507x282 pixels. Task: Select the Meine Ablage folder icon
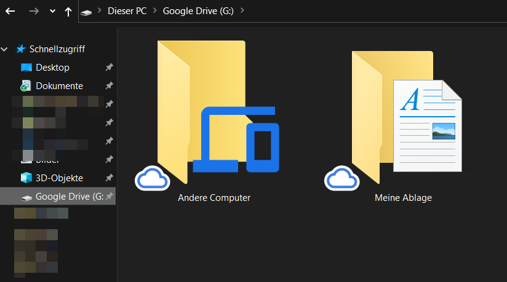point(407,117)
